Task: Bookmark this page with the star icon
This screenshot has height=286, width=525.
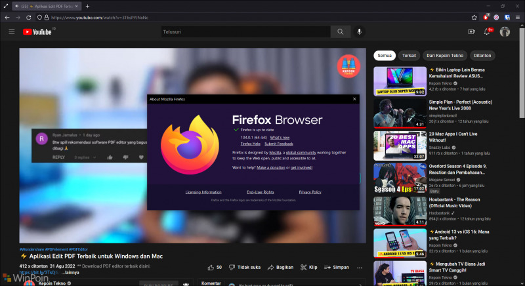Action: click(474, 18)
